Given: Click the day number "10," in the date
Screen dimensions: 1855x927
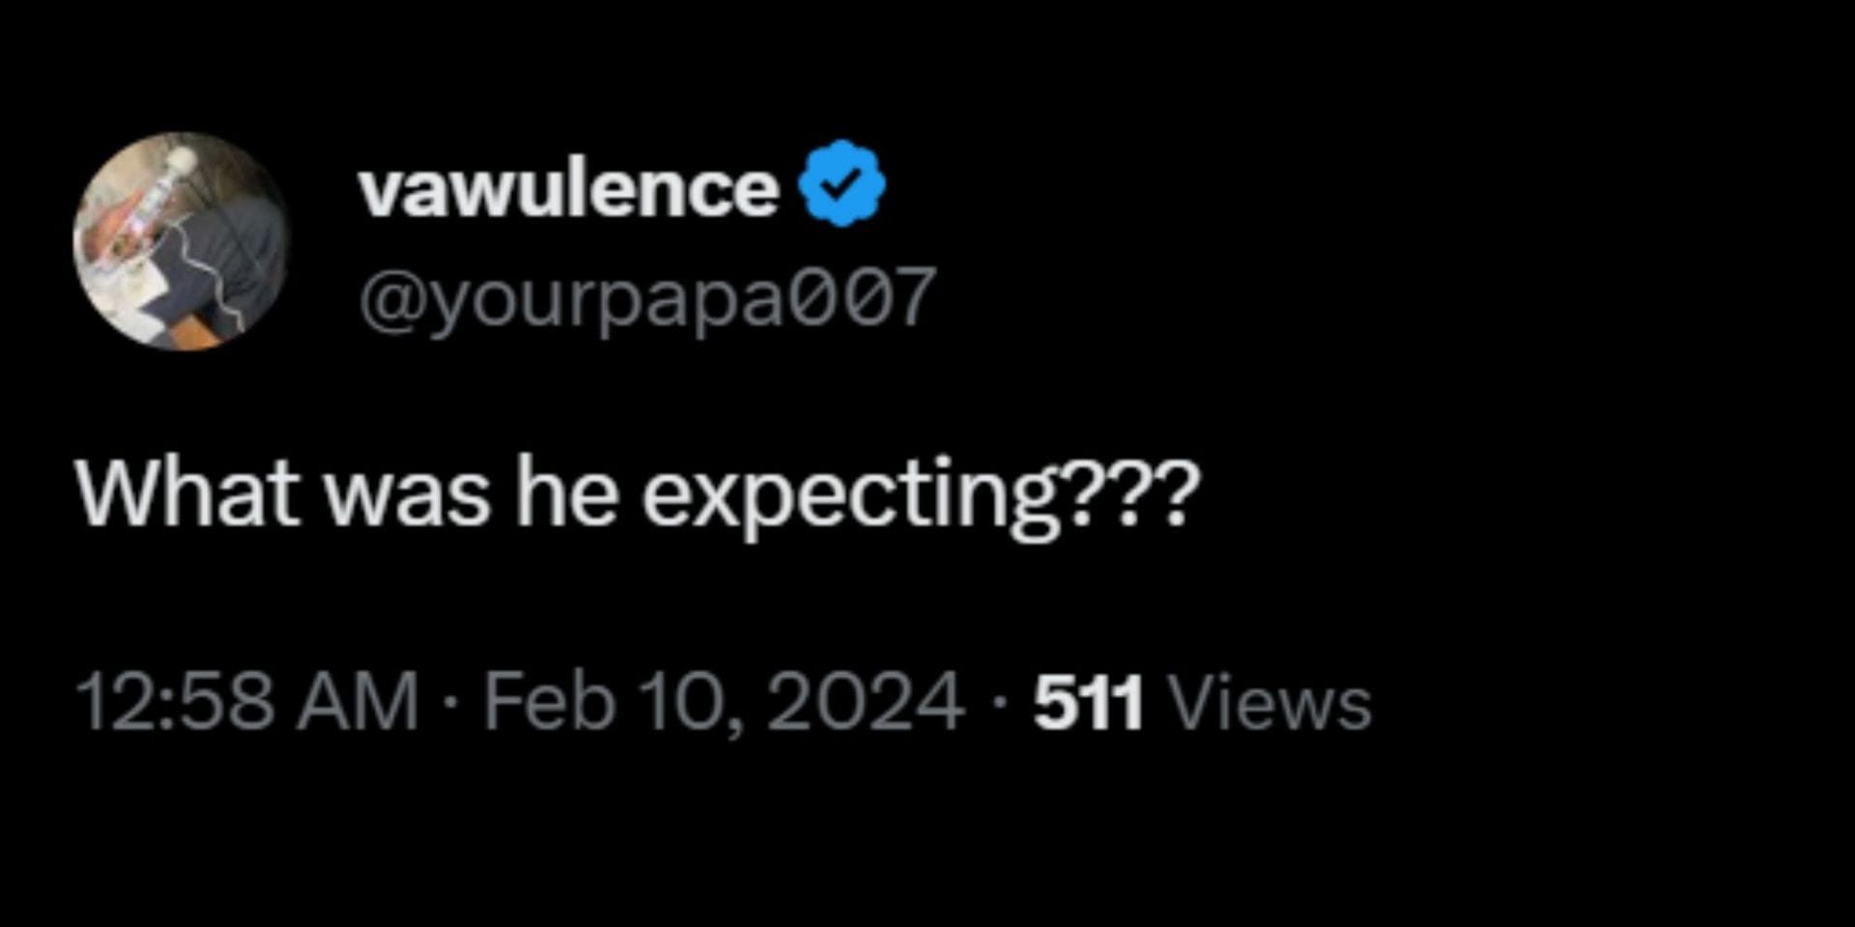Looking at the screenshot, I should 690,704.
